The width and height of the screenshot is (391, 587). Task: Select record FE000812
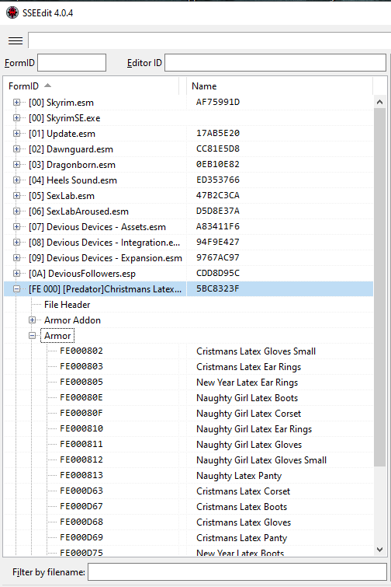coord(81,459)
